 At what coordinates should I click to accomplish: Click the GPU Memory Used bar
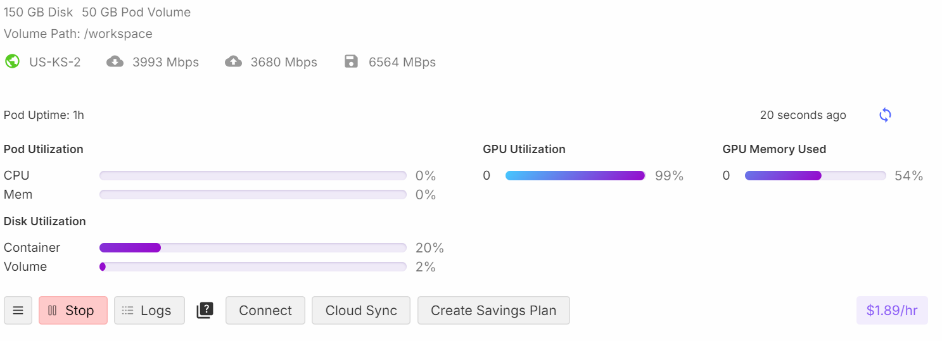[x=815, y=176]
